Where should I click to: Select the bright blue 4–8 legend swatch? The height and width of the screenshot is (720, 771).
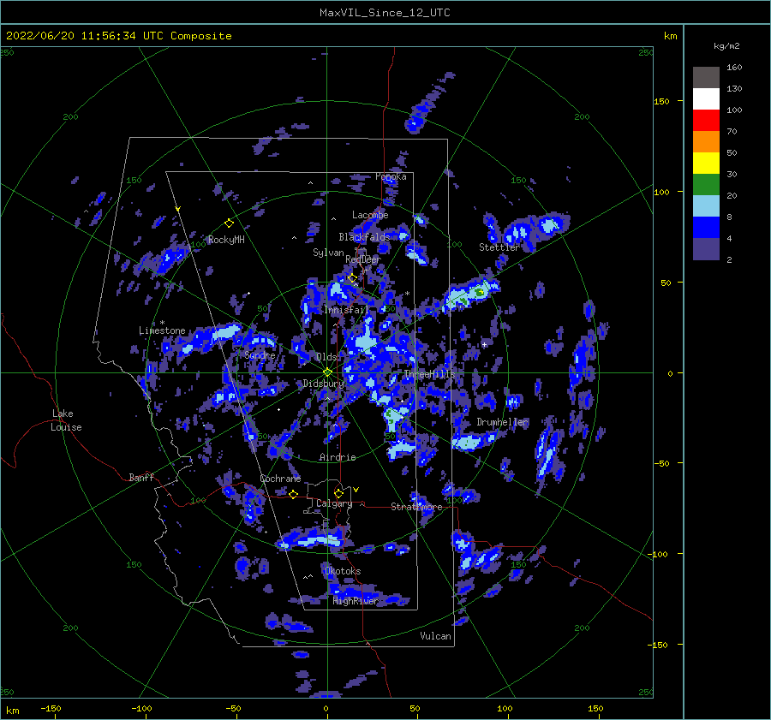pos(706,228)
